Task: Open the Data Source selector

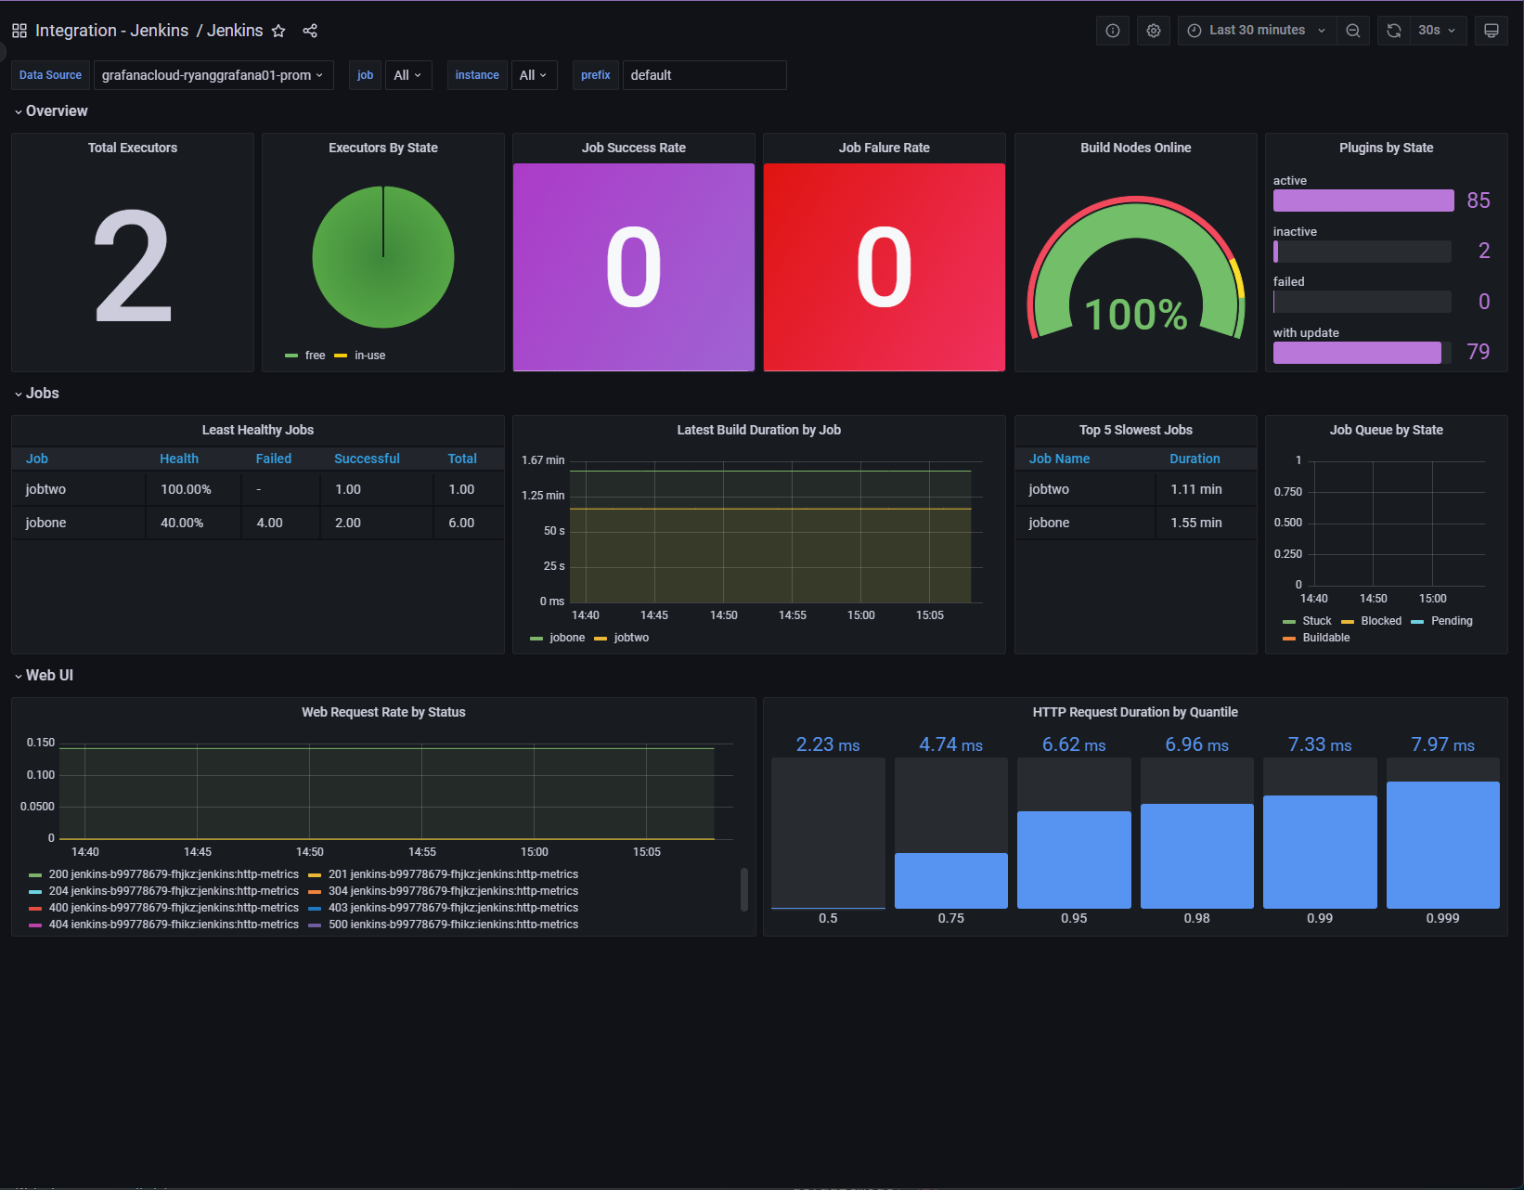Action: [x=213, y=75]
